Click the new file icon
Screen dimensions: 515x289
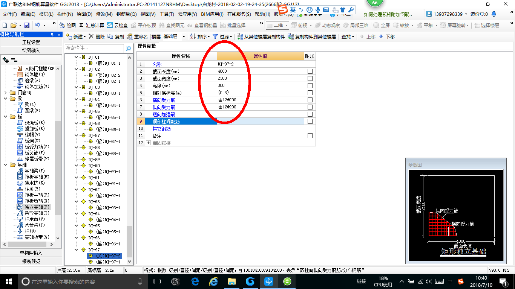[x=5, y=25]
